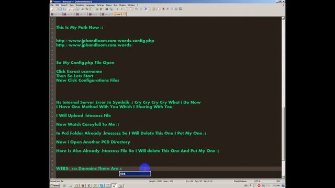Open the Encoding menu
This screenshot has height=188, width=335.
[80, 5]
